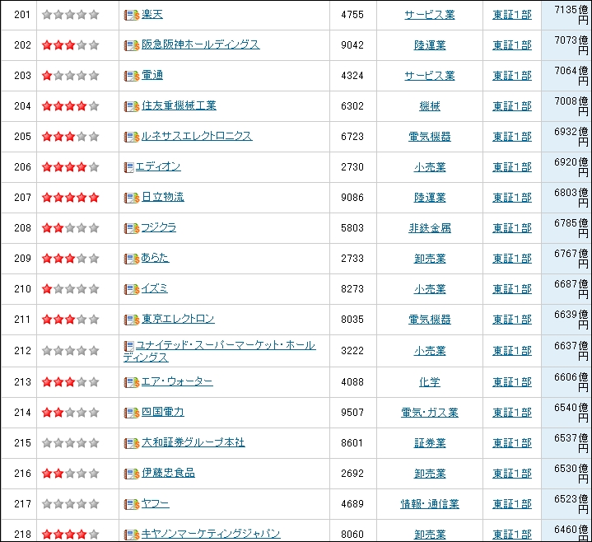Click the star rating in row 213
This screenshot has width=592, height=542.
[70, 382]
